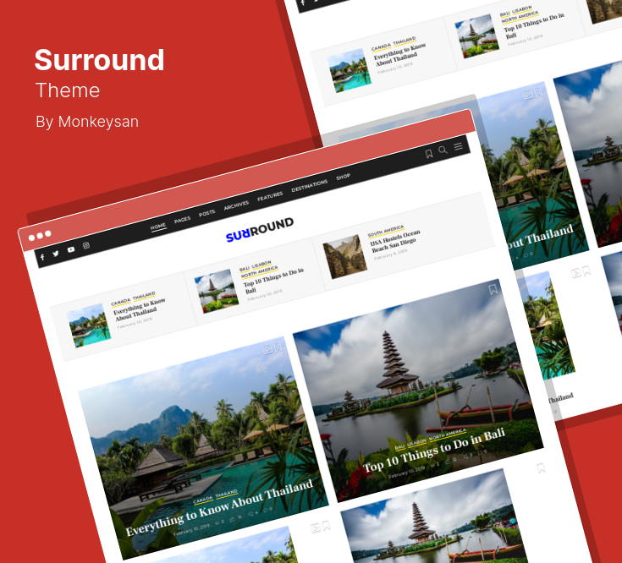Screen dimensions: 622x563
Task: Open large 'Top 10 Things to Do in Bali' title
Action: [434, 450]
